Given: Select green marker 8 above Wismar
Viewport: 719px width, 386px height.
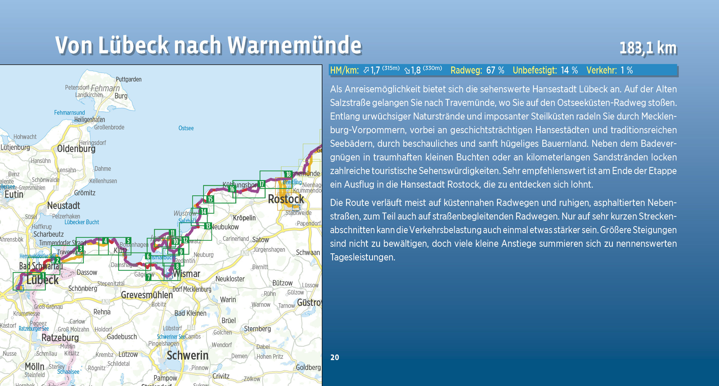Looking at the screenshot, I should pyautogui.click(x=177, y=266).
